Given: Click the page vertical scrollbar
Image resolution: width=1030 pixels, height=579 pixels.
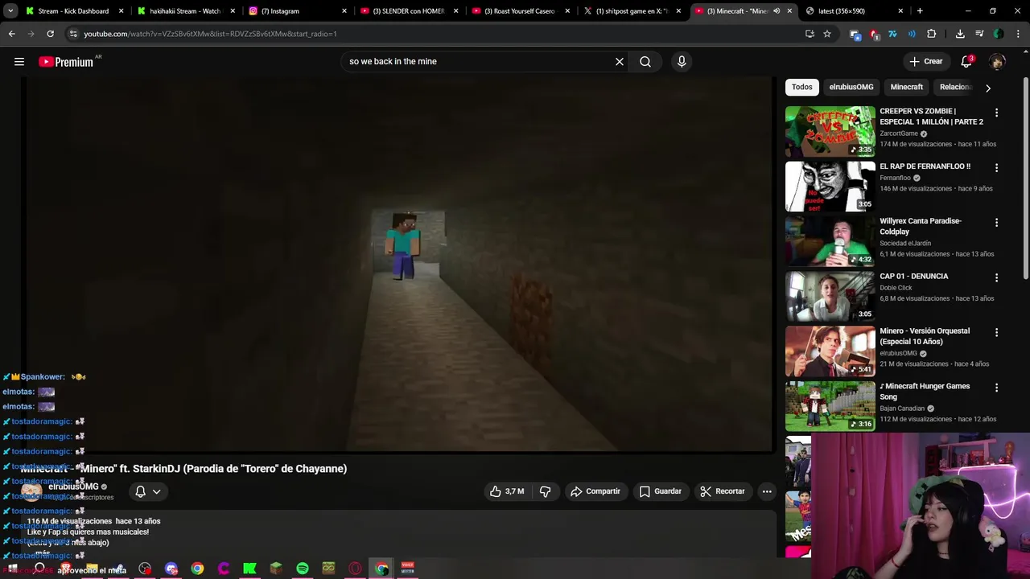Looking at the screenshot, I should pyautogui.click(x=1025, y=179).
